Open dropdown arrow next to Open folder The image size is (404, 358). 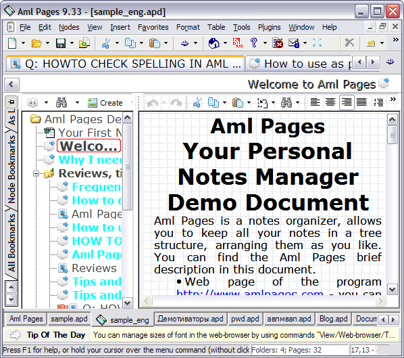(x=47, y=43)
